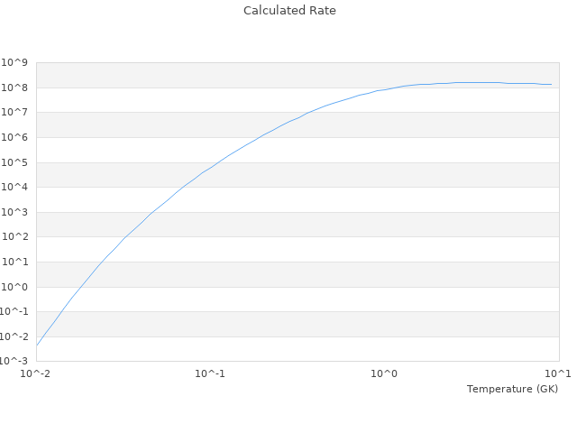Select the 10^4 y-axis tick label
This screenshot has width=577, height=433.
[x=15, y=188]
